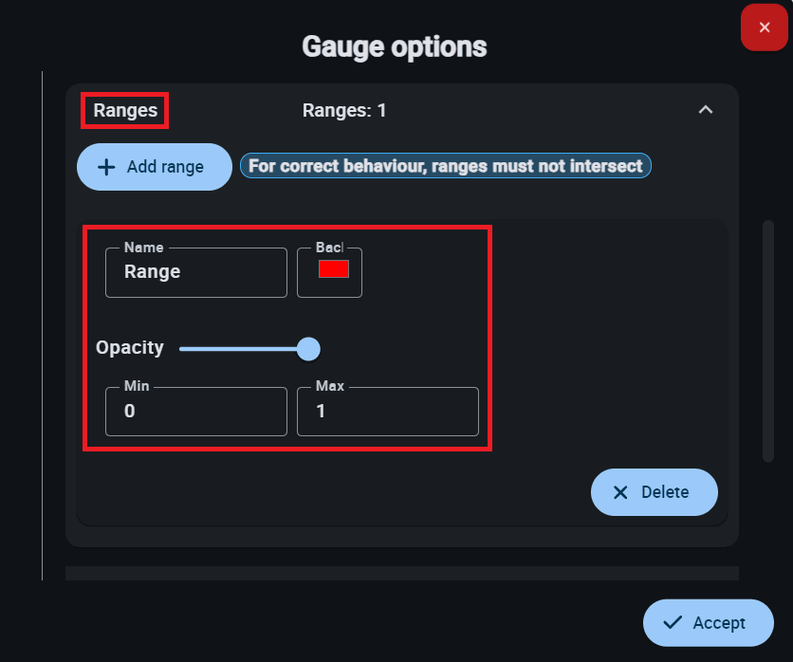Click the range list vertical scrollbar
The width and height of the screenshot is (793, 662).
[x=768, y=341]
